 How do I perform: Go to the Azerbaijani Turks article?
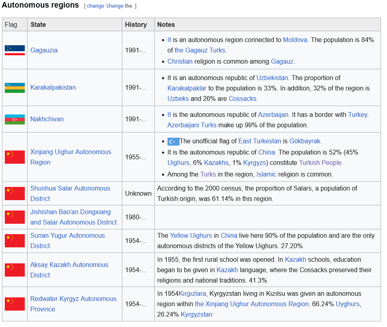point(192,125)
